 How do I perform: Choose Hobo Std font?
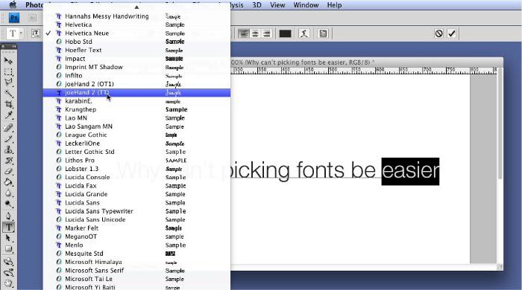pos(136,42)
